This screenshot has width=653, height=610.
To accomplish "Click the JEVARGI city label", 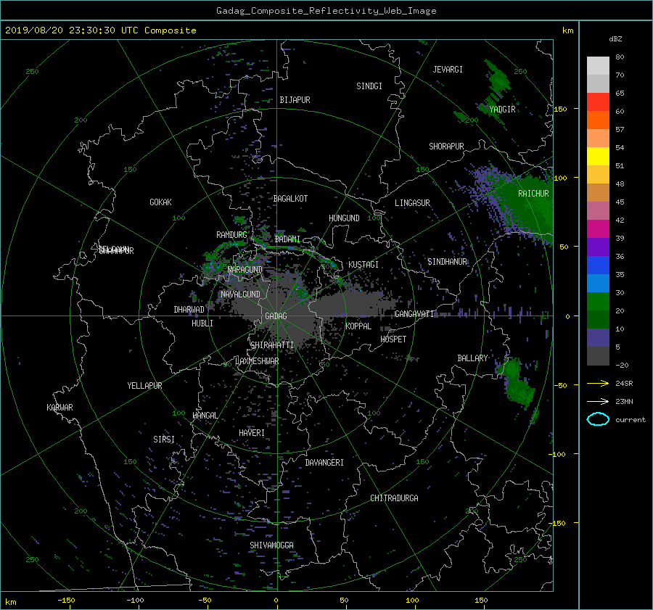I will coord(448,69).
